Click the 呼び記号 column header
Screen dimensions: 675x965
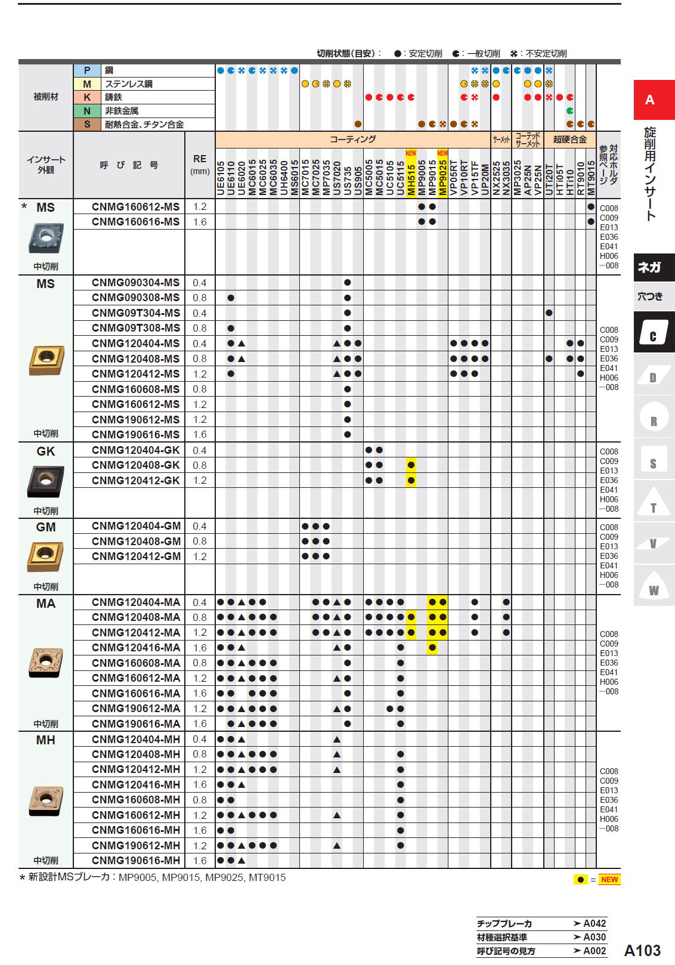pyautogui.click(x=129, y=165)
